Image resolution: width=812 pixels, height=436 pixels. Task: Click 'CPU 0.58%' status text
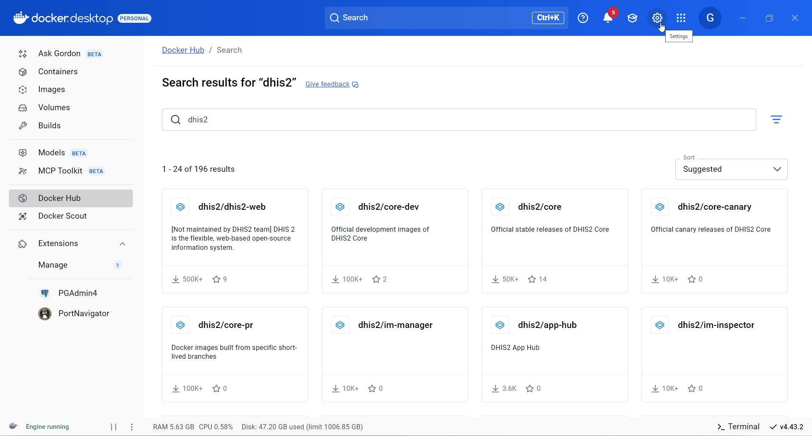pyautogui.click(x=216, y=427)
